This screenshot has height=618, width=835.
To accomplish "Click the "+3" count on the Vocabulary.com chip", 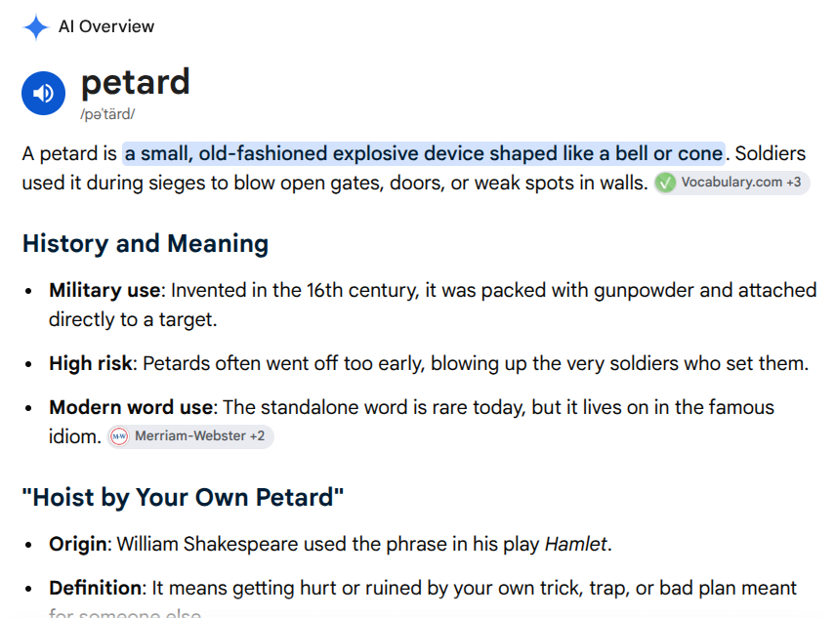I will (793, 182).
